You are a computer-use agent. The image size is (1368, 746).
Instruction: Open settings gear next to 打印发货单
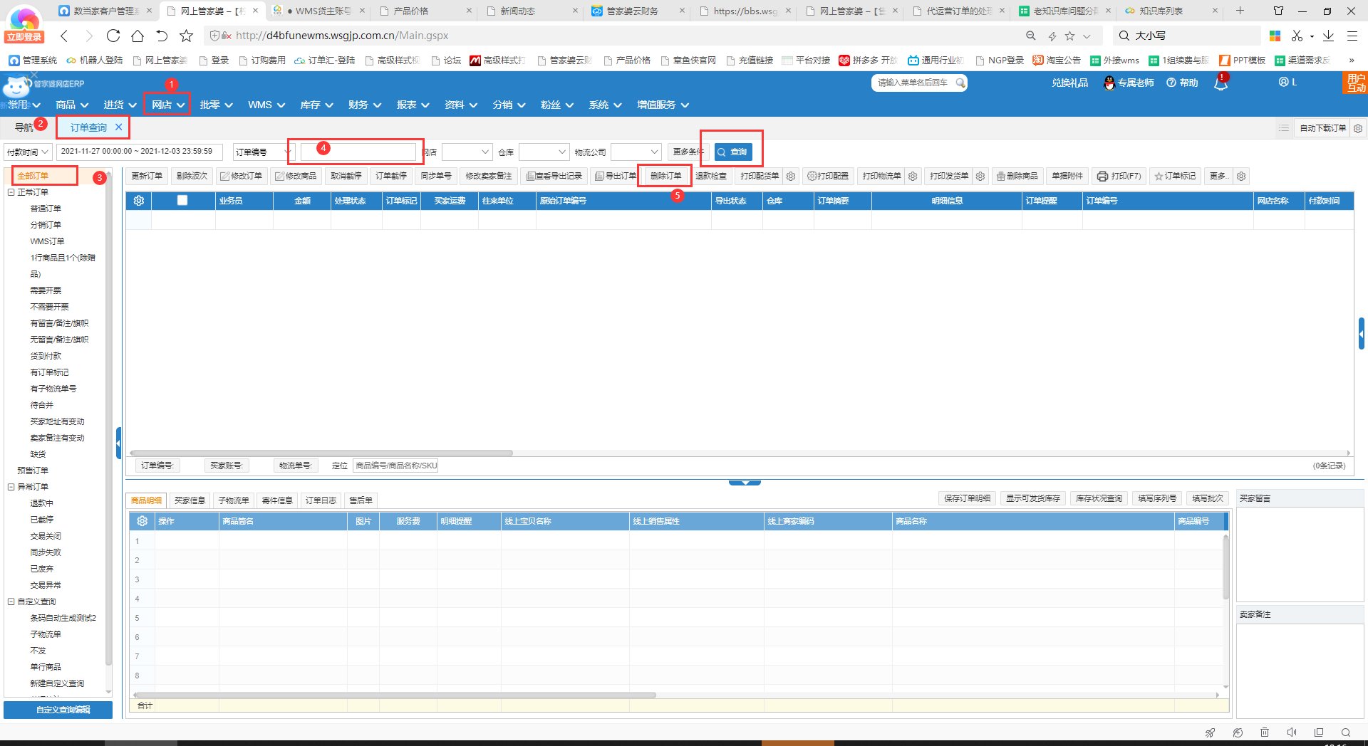coord(980,176)
